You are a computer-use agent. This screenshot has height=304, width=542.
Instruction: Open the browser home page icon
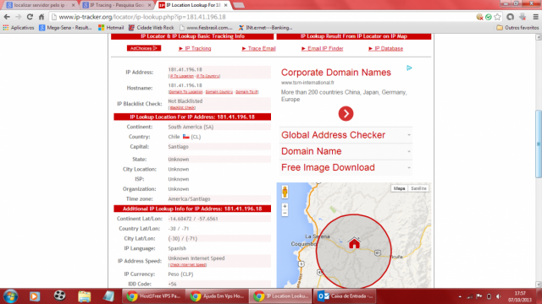41,17
